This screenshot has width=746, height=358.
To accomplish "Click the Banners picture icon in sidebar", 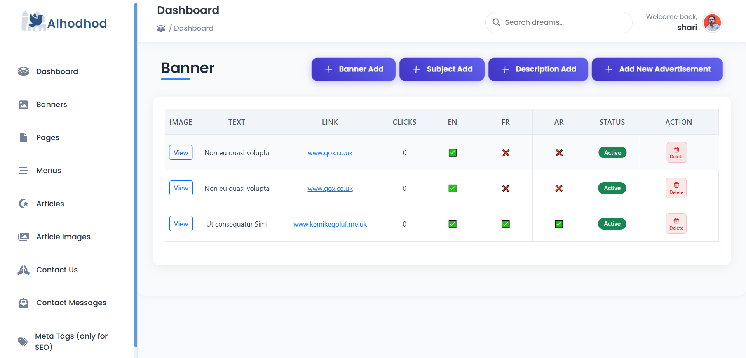I will tap(23, 105).
